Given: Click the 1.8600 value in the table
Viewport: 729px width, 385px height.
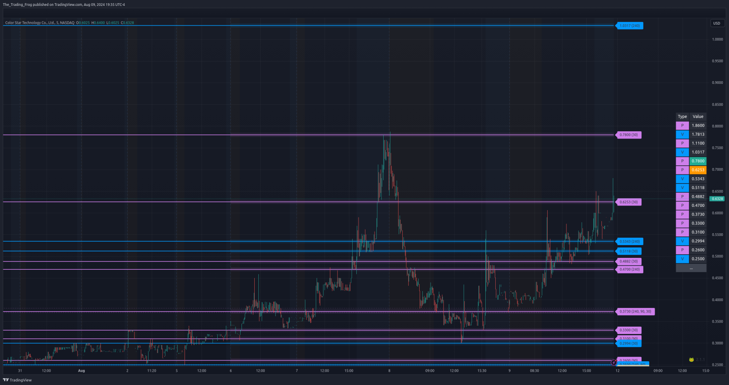Looking at the screenshot, I should coord(698,125).
